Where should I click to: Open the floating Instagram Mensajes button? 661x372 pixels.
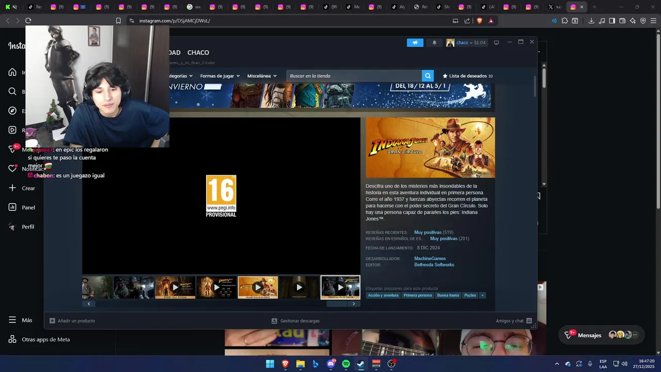click(602, 335)
